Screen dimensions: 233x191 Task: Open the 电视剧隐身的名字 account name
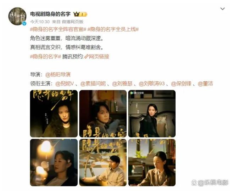click(x=50, y=14)
